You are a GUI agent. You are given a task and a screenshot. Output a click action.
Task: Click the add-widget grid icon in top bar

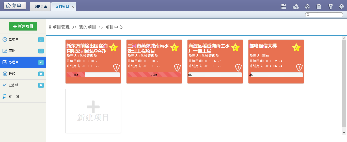(x=284, y=7)
